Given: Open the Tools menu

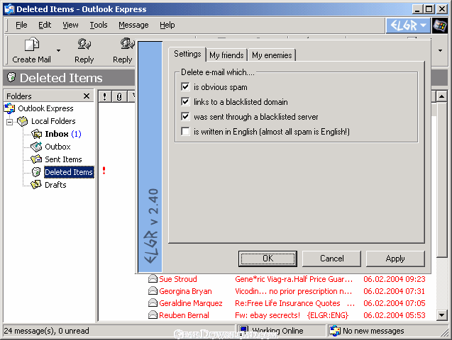Looking at the screenshot, I should coord(99,25).
